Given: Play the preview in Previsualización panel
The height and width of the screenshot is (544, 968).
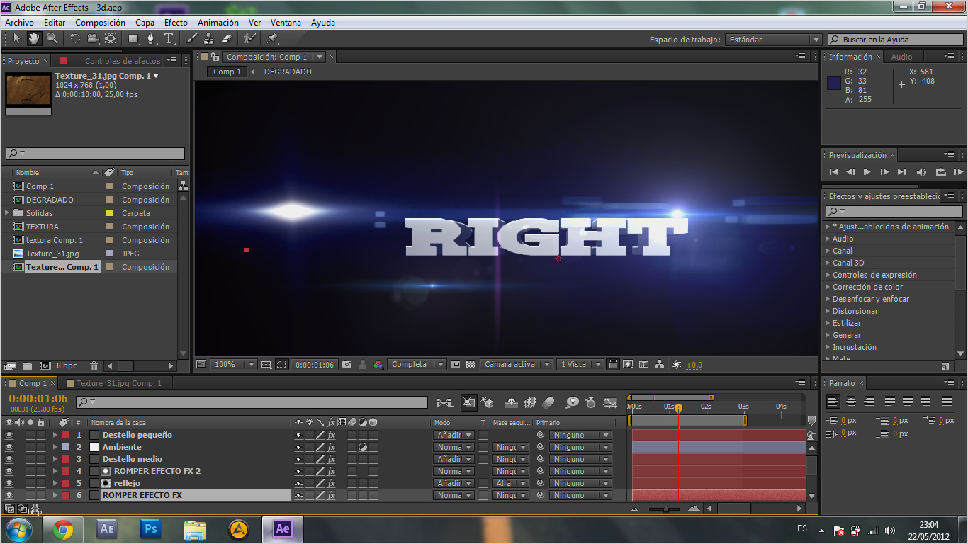Looking at the screenshot, I should (x=867, y=171).
